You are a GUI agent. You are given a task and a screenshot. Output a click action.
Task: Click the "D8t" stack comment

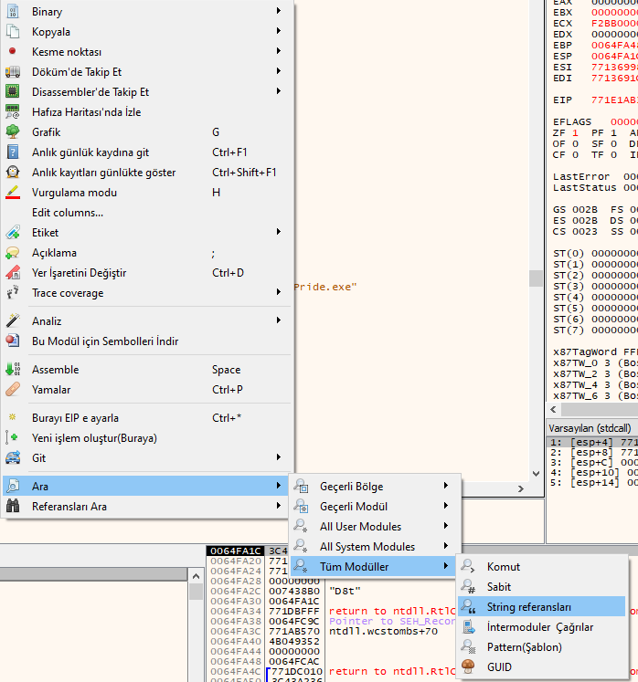[x=345, y=591]
